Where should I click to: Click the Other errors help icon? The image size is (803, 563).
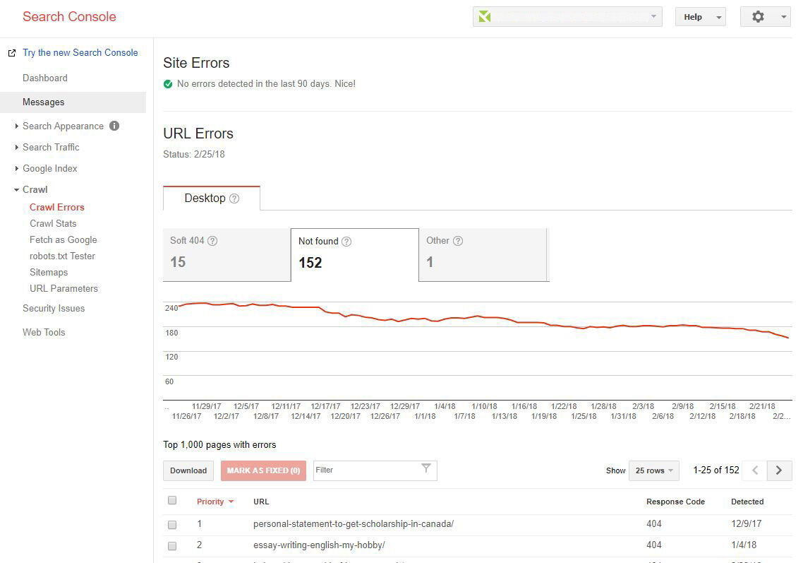tap(458, 241)
